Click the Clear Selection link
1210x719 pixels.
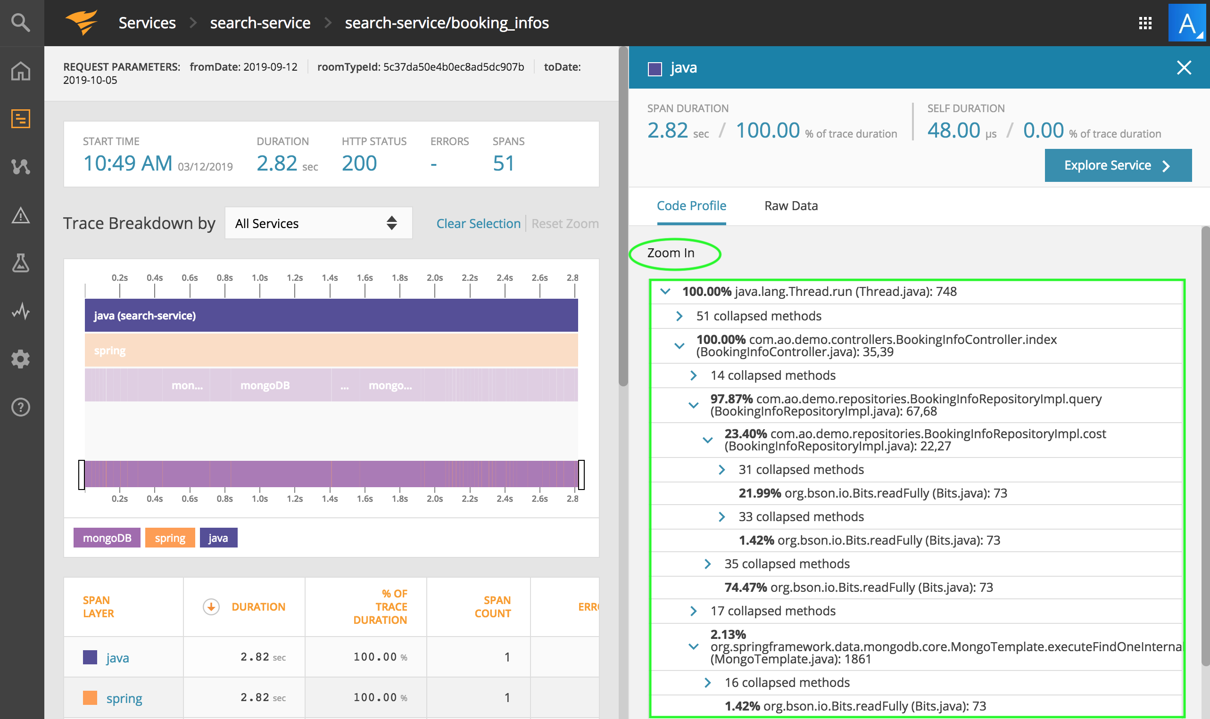pos(478,223)
